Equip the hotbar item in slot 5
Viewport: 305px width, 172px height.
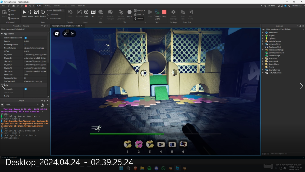[x=172, y=144]
